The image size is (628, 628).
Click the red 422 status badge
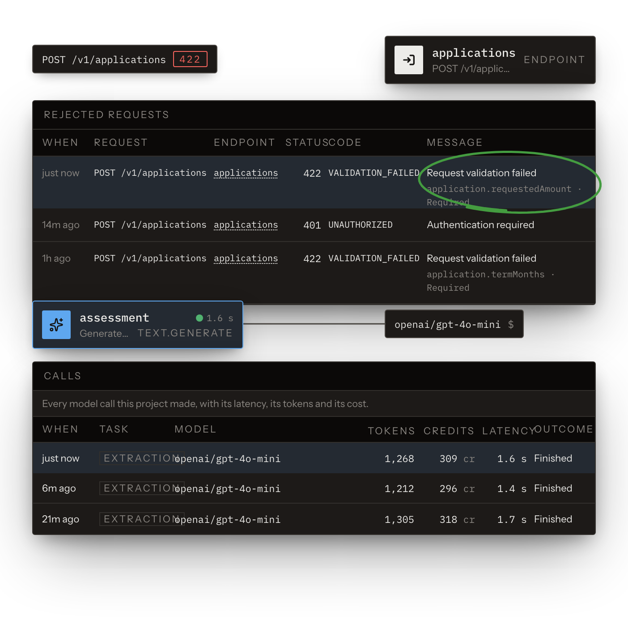click(x=190, y=59)
